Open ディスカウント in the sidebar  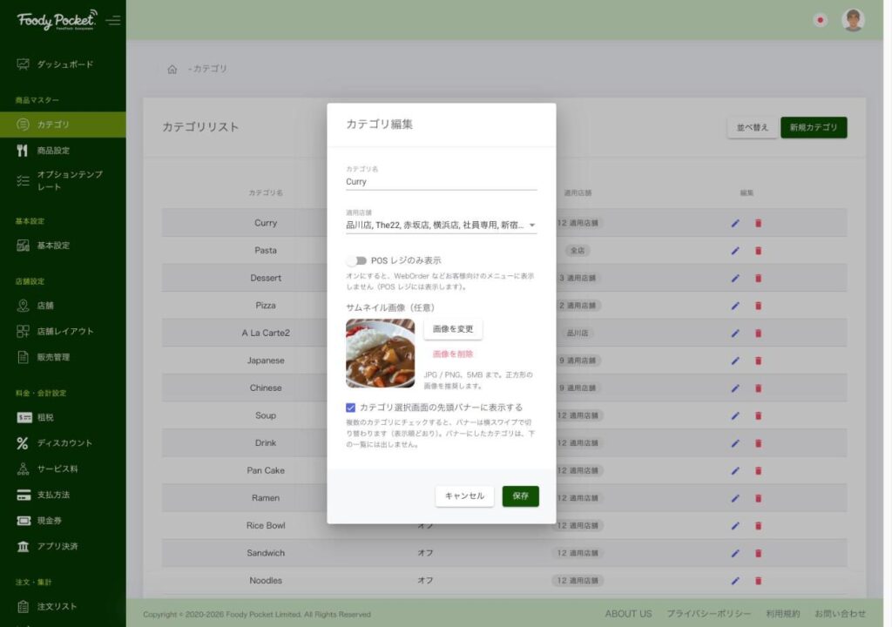click(x=63, y=442)
